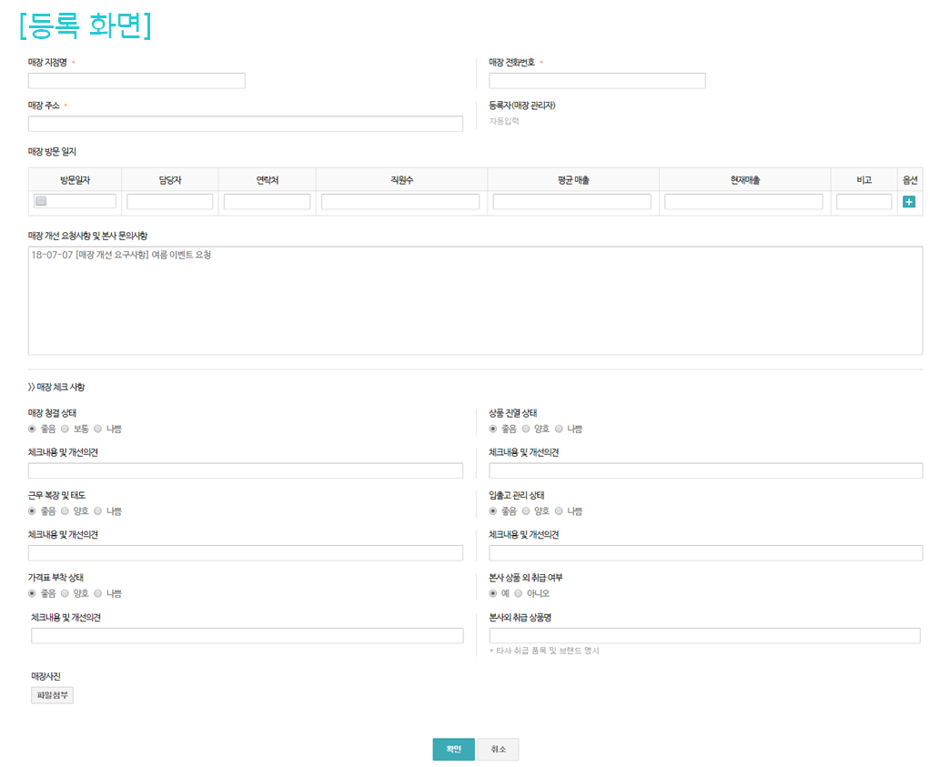Click the 매장 개선 요청사항 text area
Viewport: 930px width, 767px height.
click(475, 300)
